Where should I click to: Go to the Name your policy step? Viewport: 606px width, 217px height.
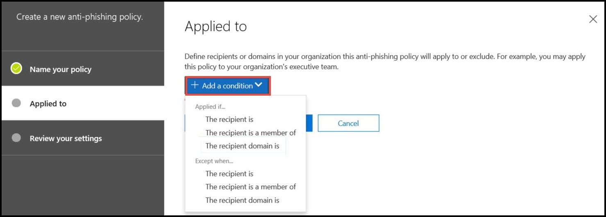61,69
